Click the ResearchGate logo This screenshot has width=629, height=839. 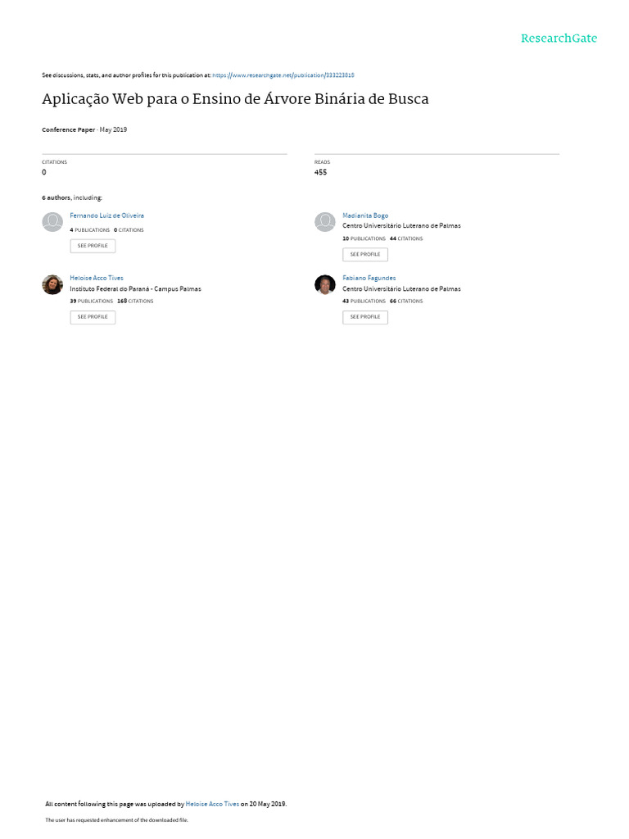coord(559,39)
